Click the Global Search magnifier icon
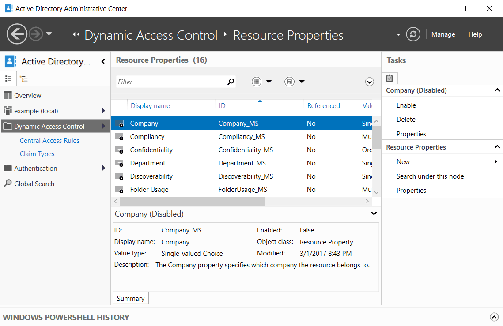The image size is (503, 326). click(8, 183)
